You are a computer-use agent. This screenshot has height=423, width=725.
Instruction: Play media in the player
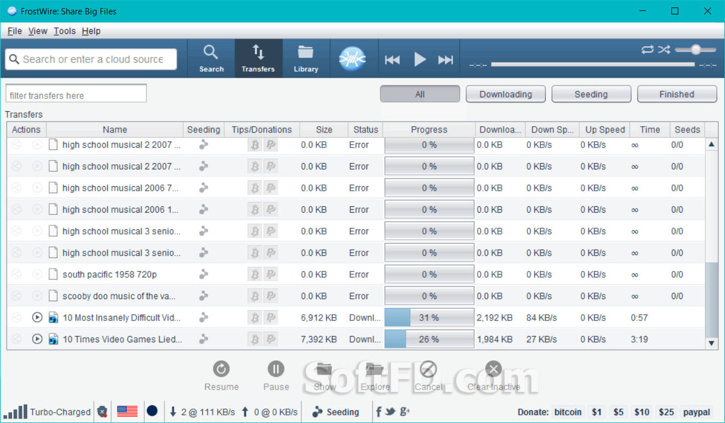click(420, 59)
